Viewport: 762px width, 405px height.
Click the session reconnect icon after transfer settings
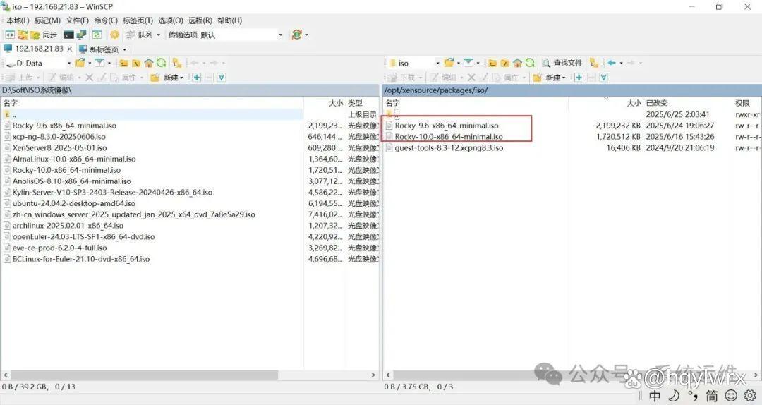[x=297, y=35]
